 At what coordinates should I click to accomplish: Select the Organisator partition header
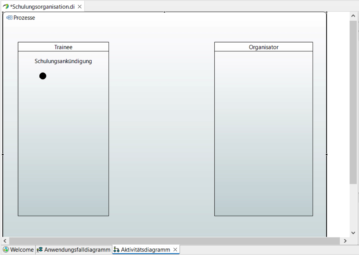tap(263, 47)
